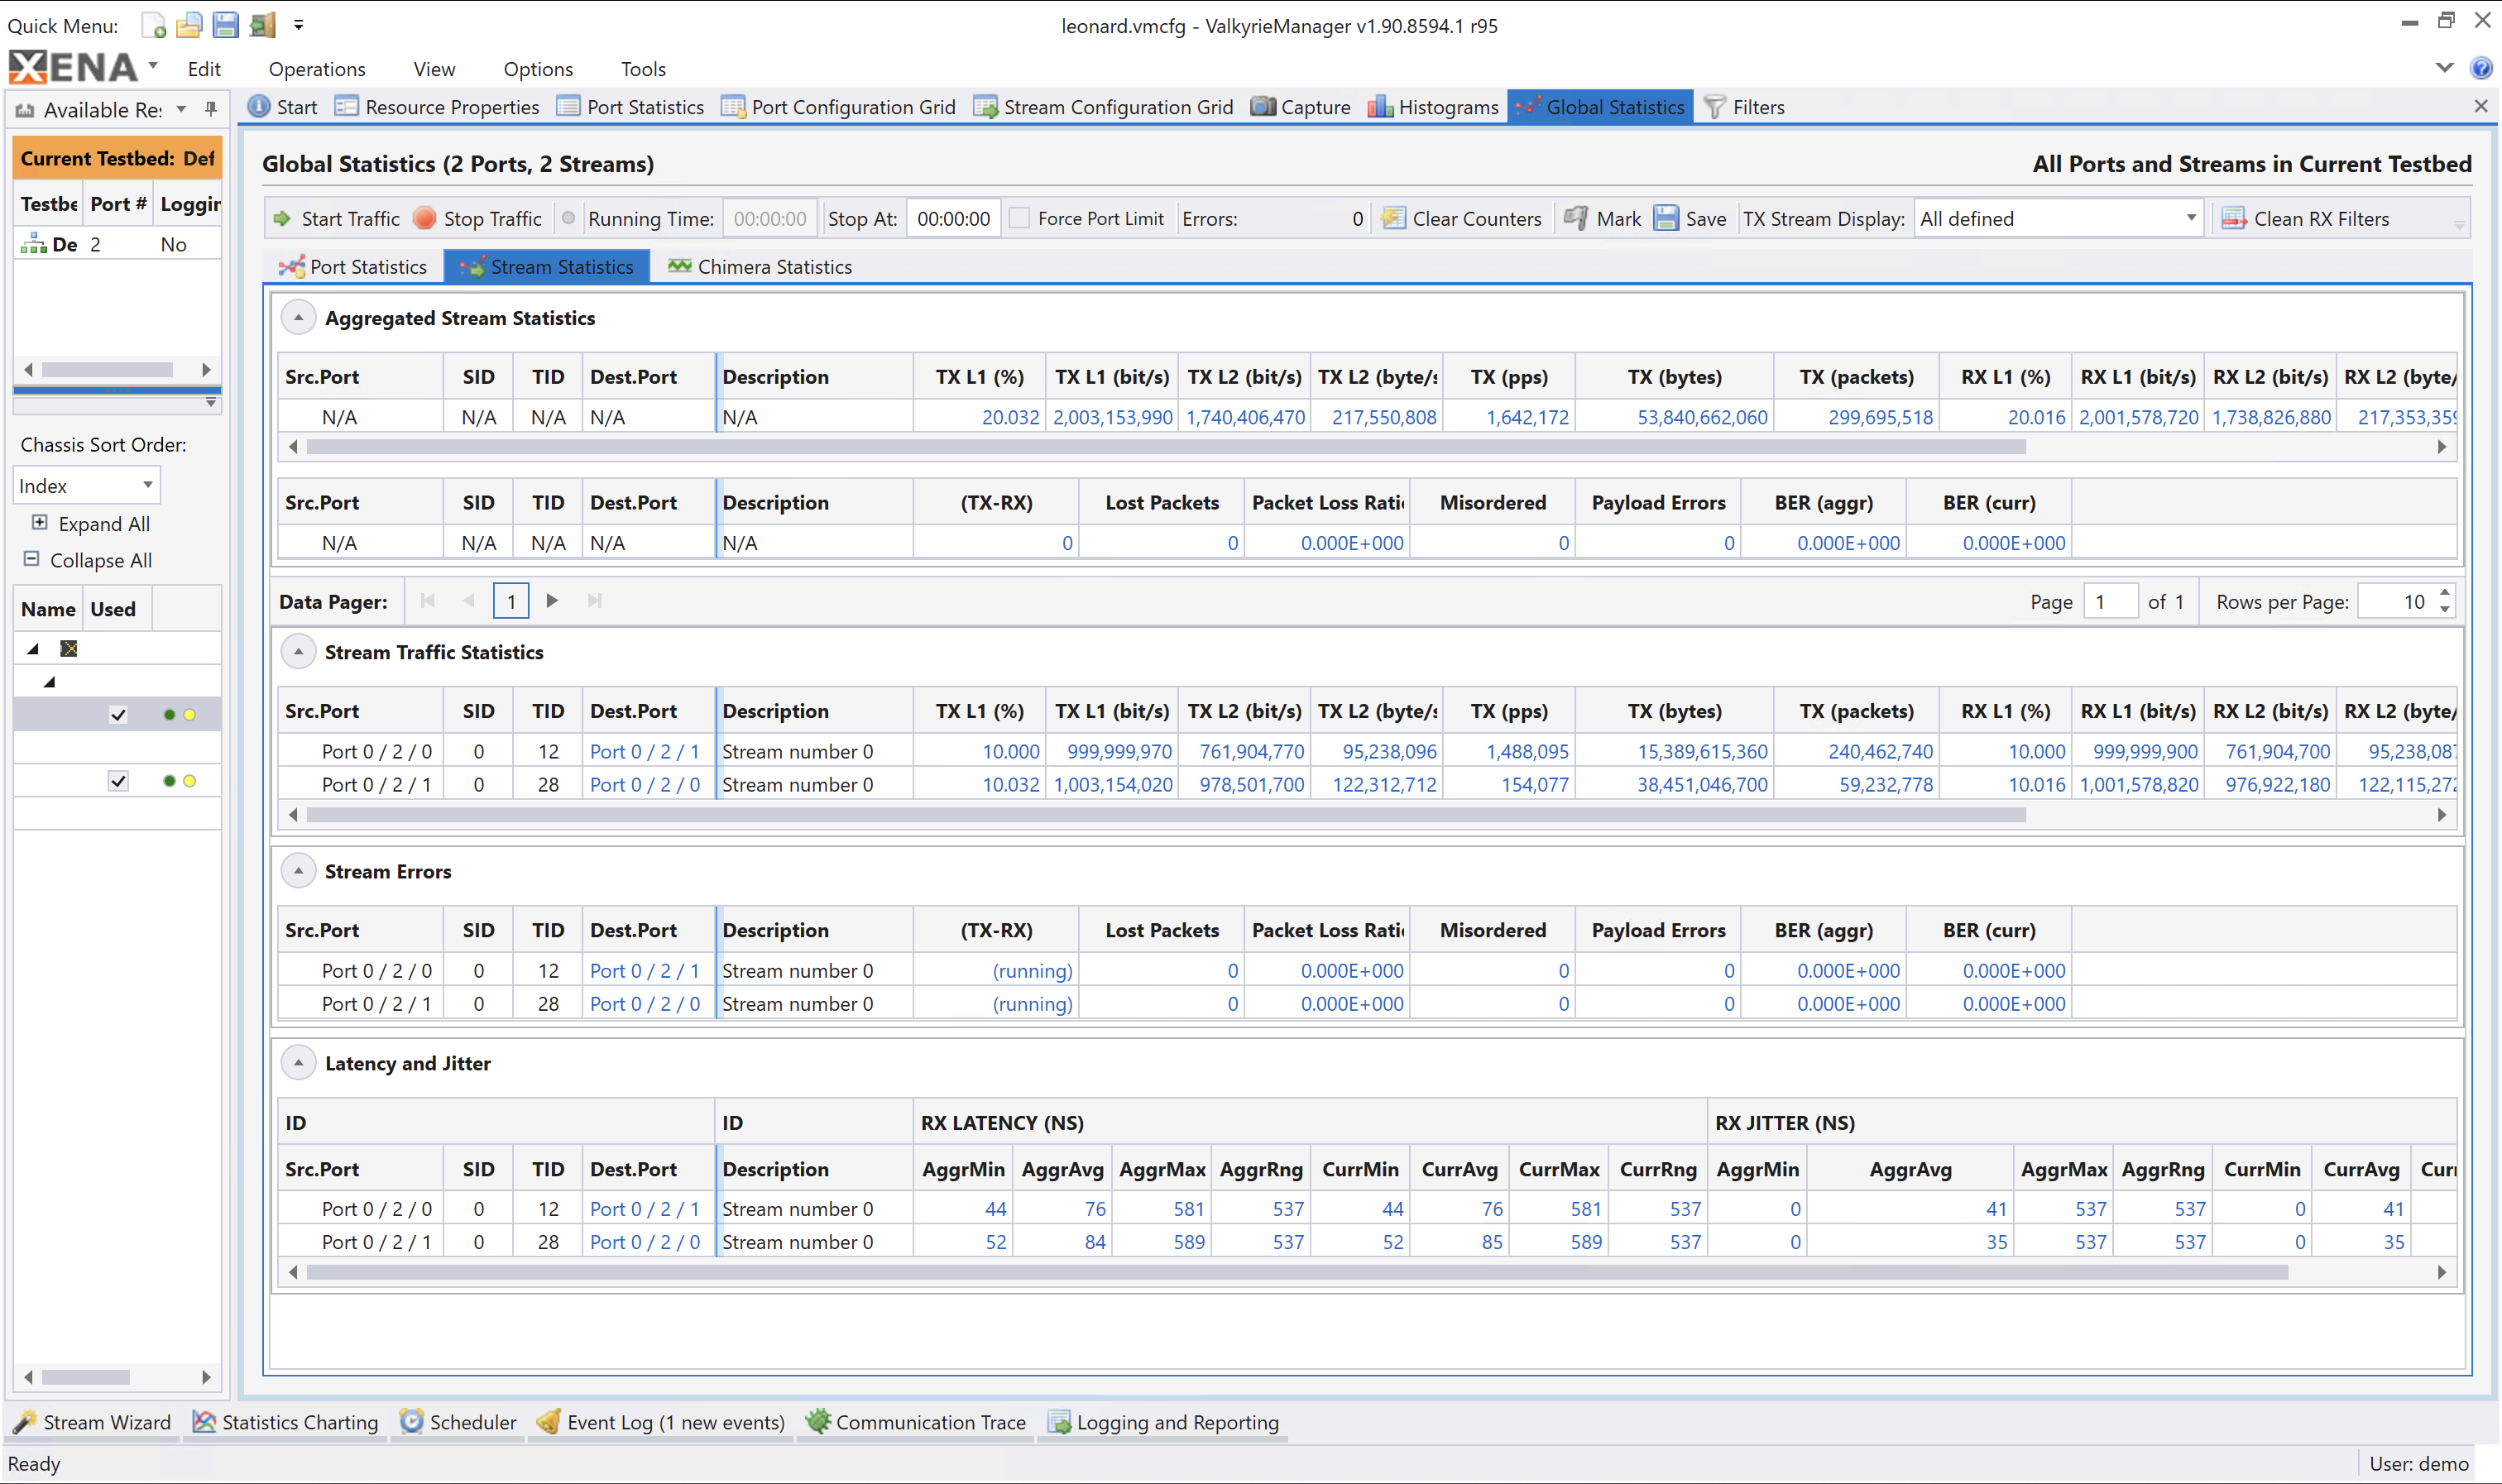Open the Event Log panel
Image resolution: width=2502 pixels, height=1484 pixels.
pyautogui.click(x=661, y=1422)
